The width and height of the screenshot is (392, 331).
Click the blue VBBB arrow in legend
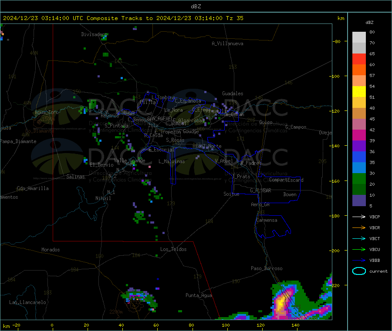pyautogui.click(x=359, y=261)
